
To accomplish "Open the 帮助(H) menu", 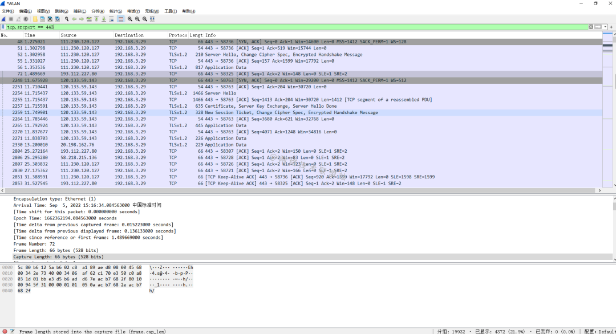I will 189,11.
